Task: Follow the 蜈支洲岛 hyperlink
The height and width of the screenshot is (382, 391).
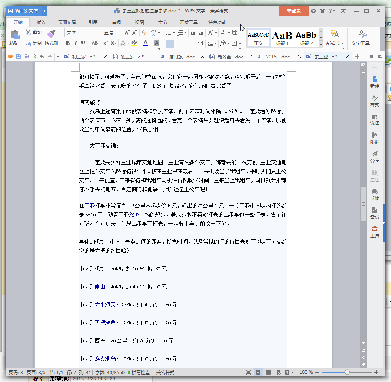Action: [x=105, y=359]
